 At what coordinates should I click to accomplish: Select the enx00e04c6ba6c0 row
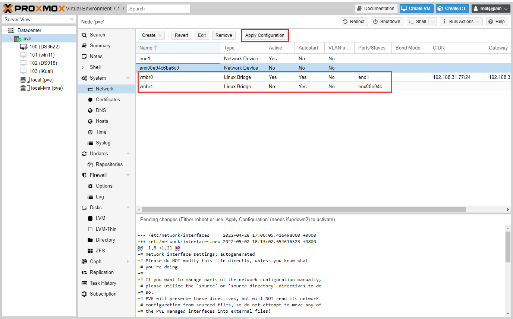coord(323,68)
